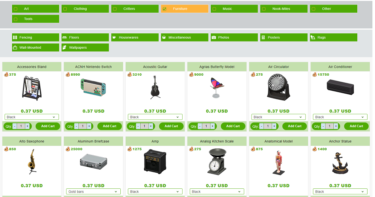Expand Air Circulator color dropdown
This screenshot has height=197, width=375.
279,117
